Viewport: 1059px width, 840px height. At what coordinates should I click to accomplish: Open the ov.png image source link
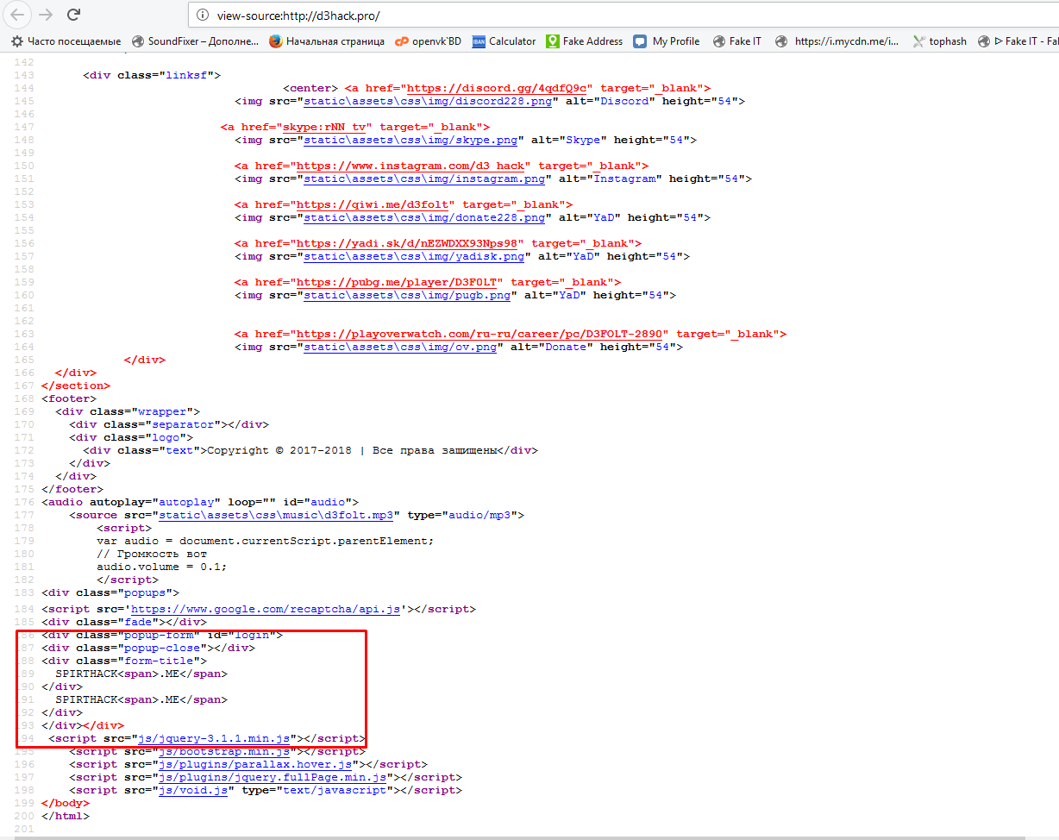point(399,347)
